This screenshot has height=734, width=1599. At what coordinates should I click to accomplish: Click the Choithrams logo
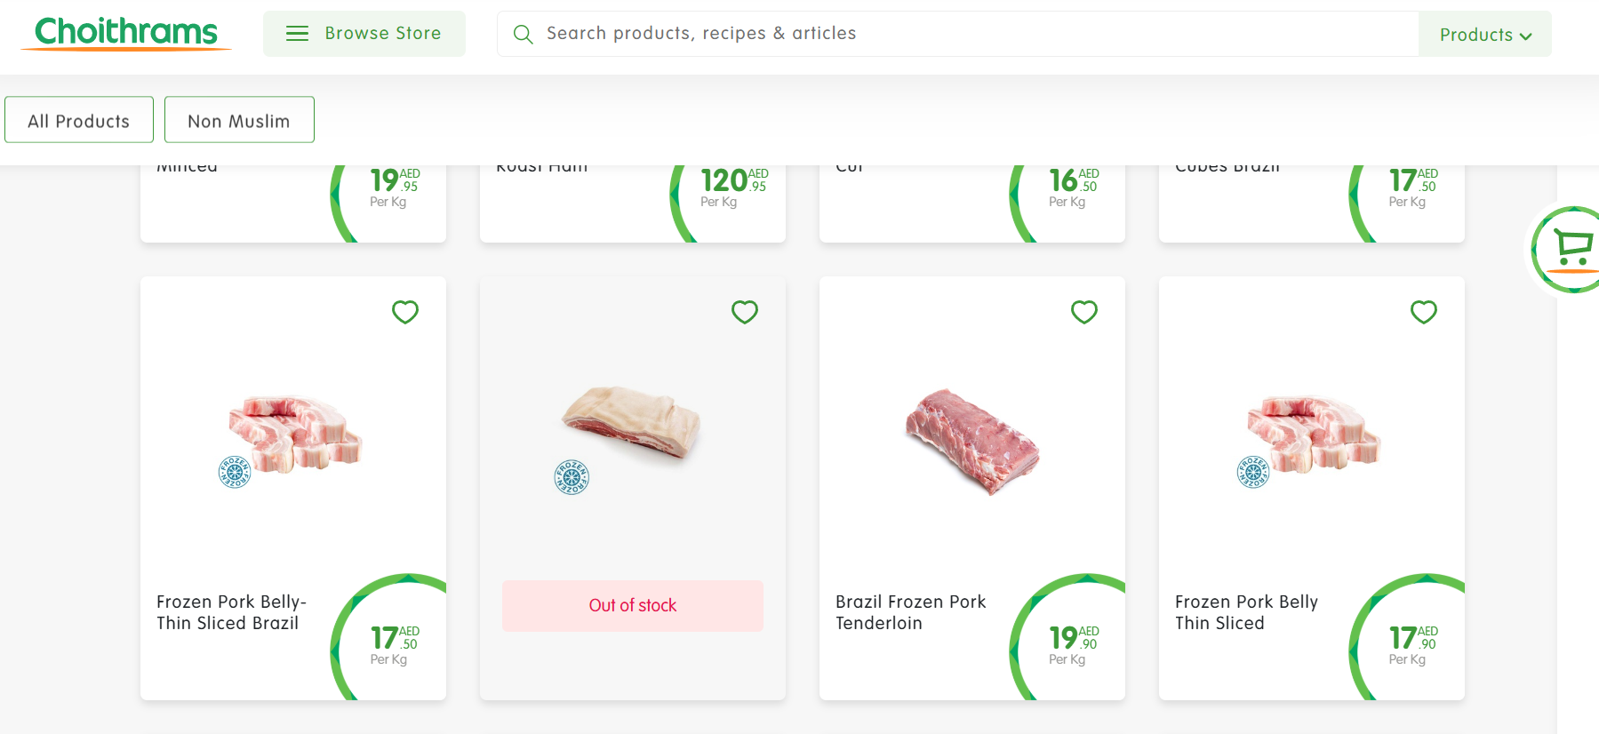[126, 33]
